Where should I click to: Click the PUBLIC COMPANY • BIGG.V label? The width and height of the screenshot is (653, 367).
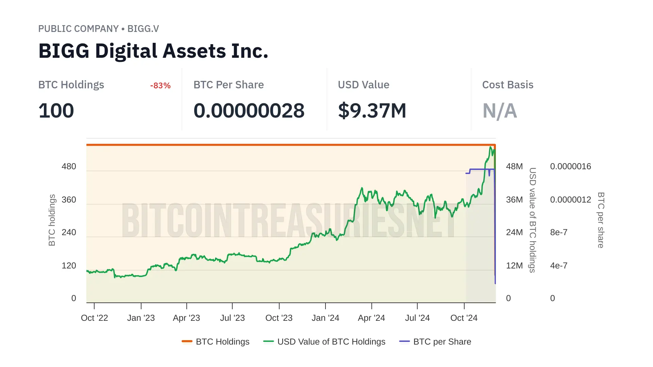pos(98,29)
